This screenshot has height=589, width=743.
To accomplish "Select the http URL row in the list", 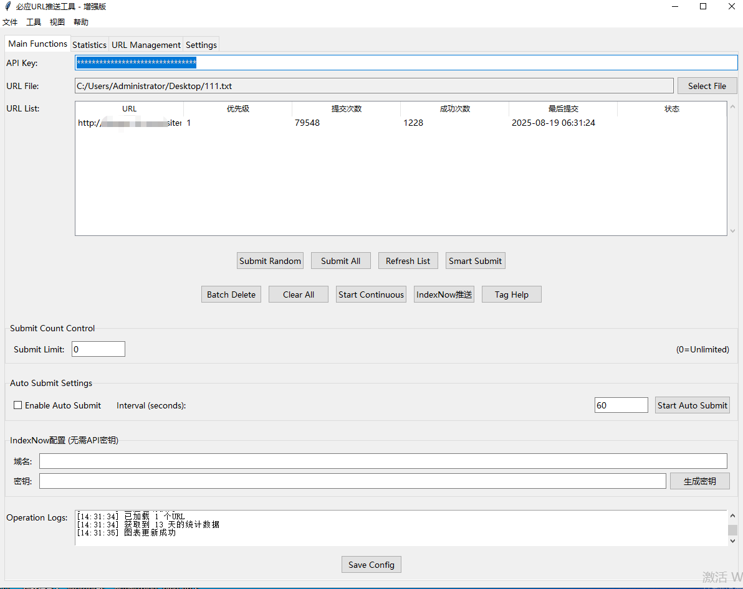I will pyautogui.click(x=400, y=123).
